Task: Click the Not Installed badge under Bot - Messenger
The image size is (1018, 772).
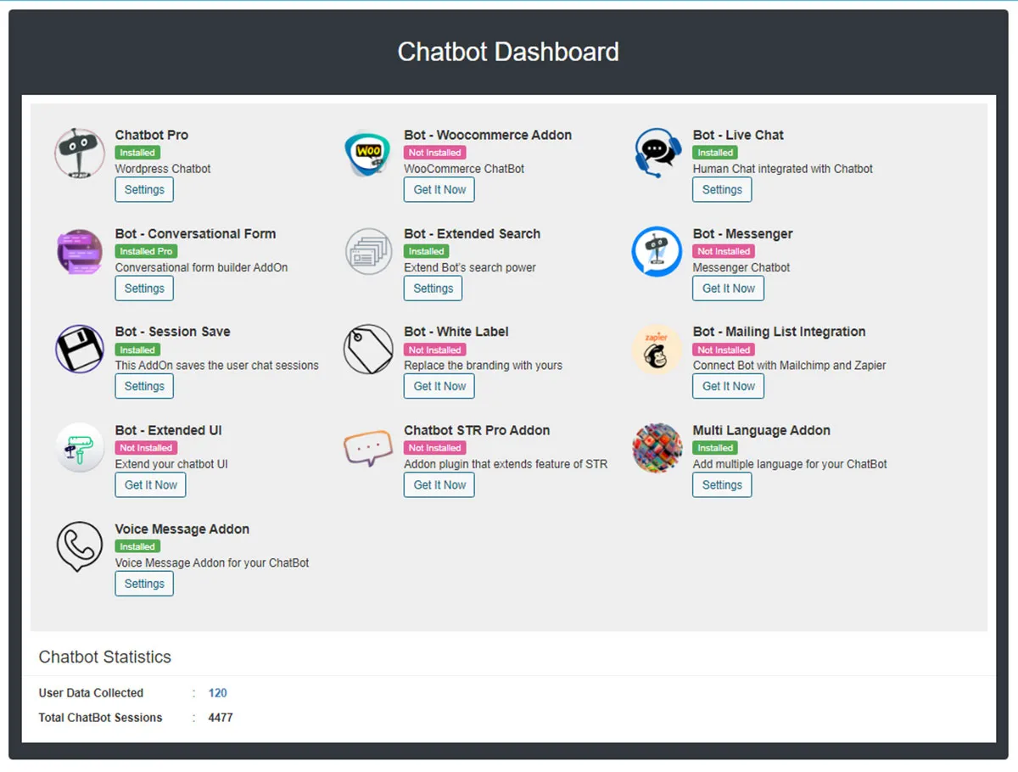Action: point(724,251)
